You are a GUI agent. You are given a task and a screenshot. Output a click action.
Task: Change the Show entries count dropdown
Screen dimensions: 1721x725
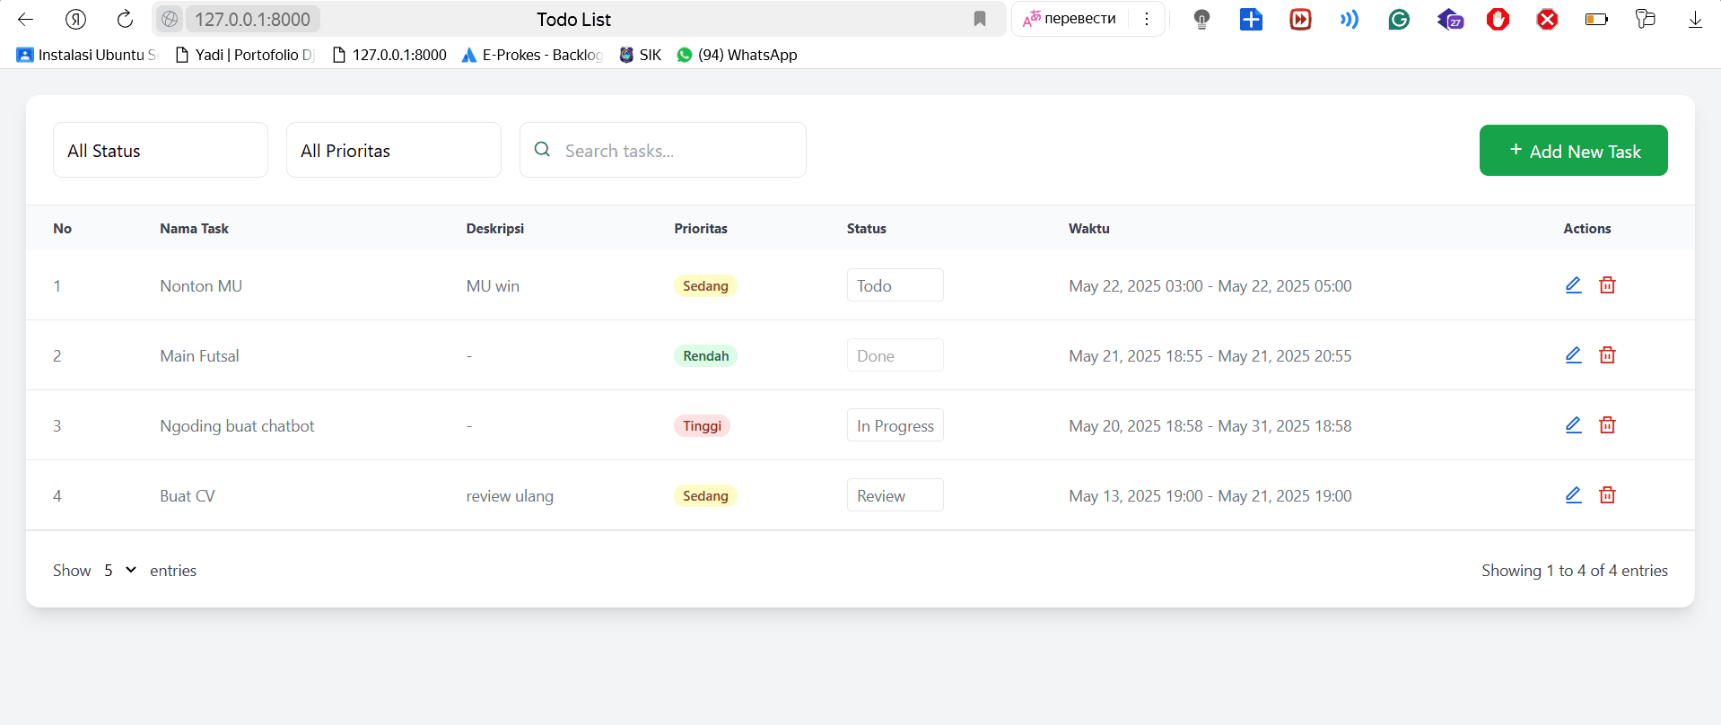(x=119, y=571)
